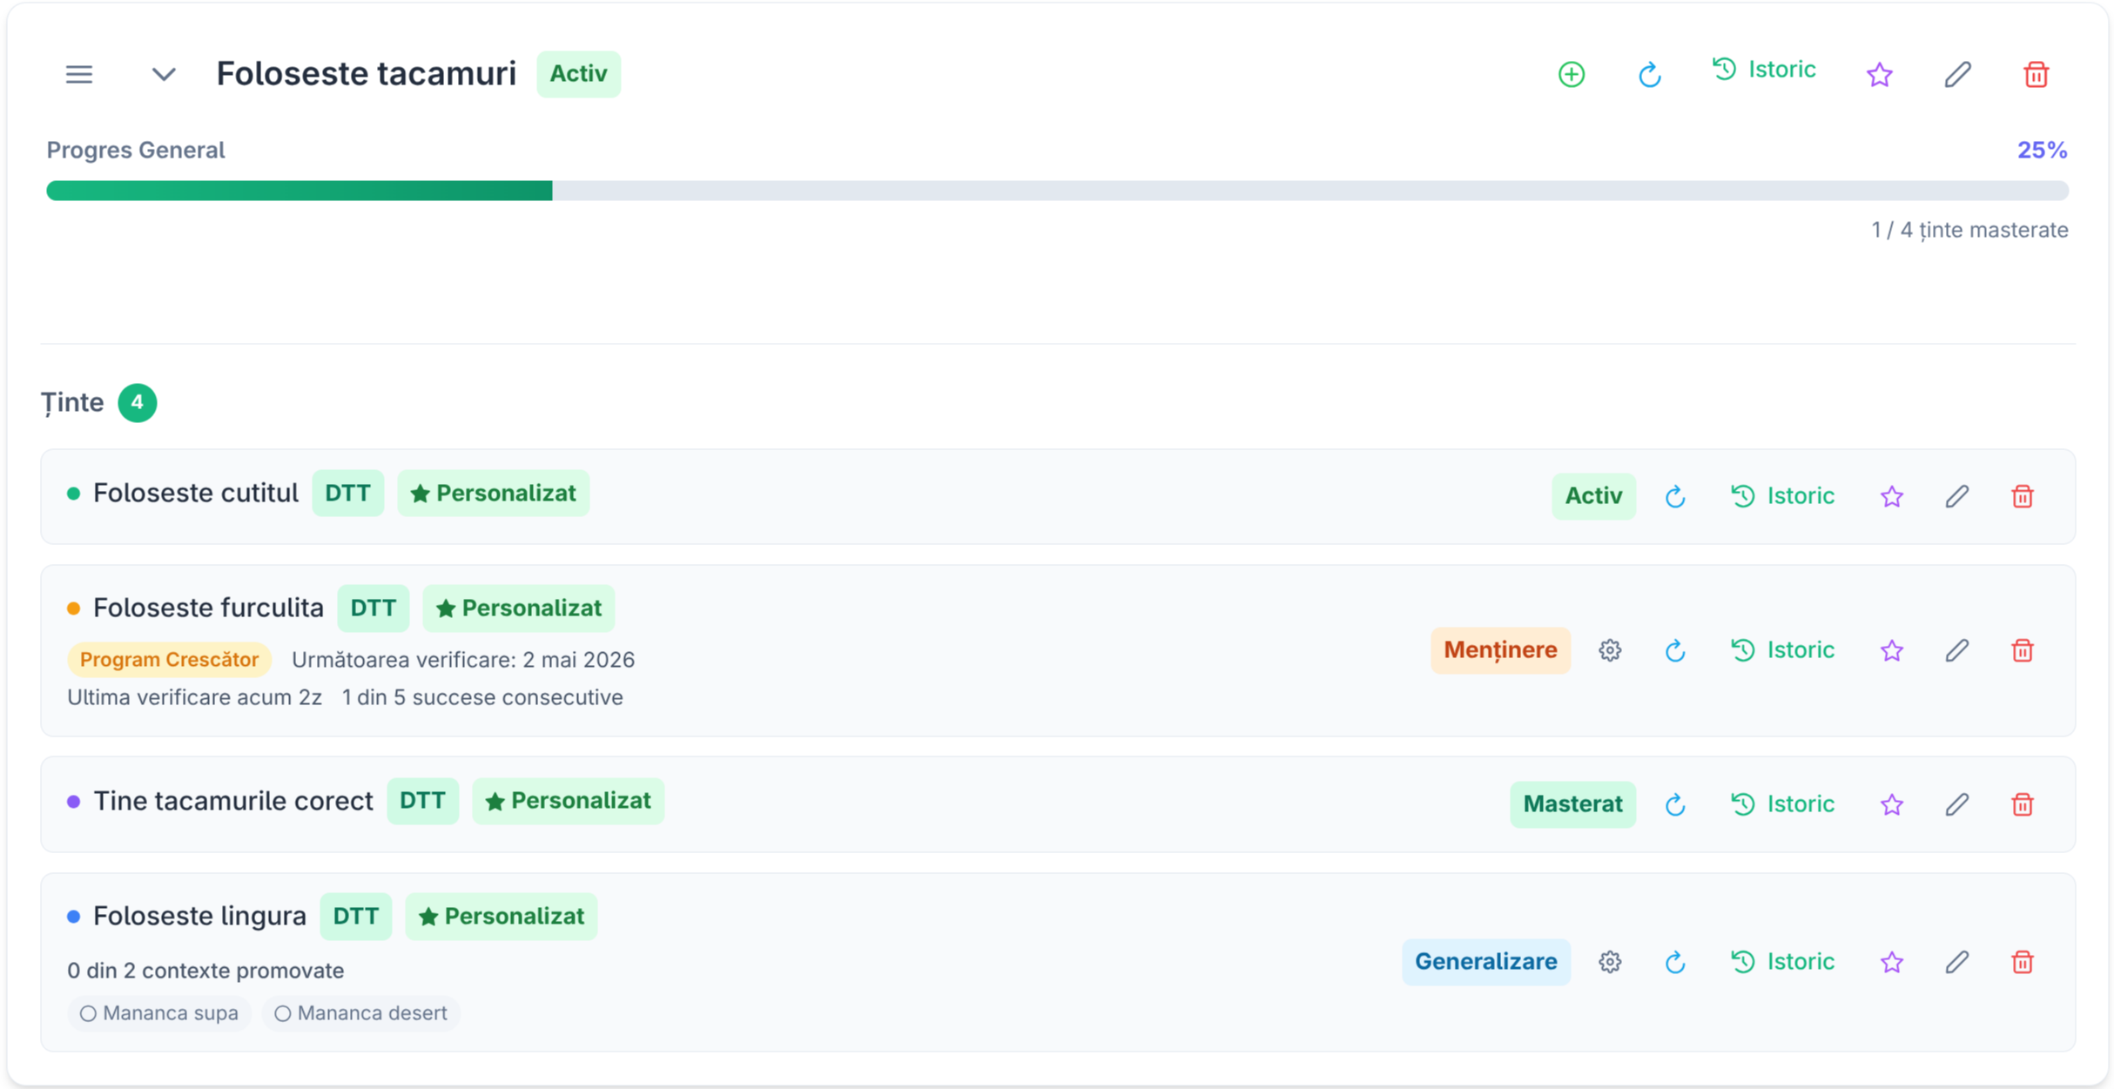Click the green add target plus icon

[x=1571, y=74]
